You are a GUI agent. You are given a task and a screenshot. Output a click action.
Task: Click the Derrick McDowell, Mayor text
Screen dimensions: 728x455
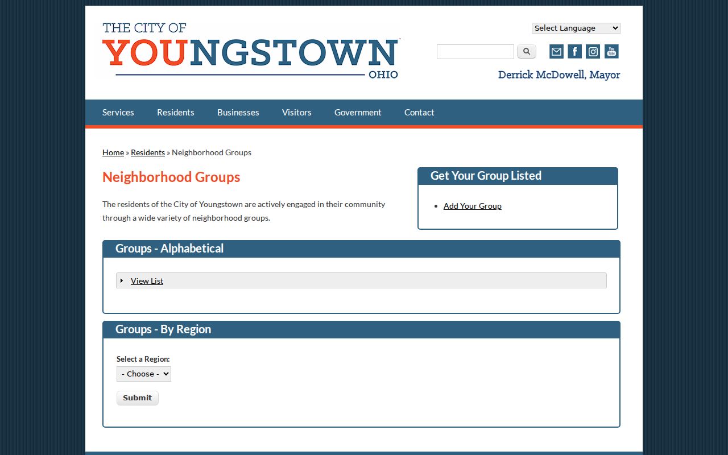point(559,75)
